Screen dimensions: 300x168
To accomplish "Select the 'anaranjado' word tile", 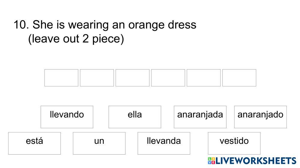I will (x=260, y=117).
